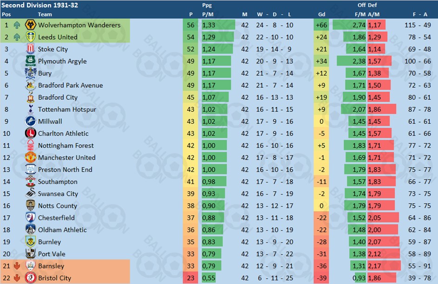Image resolution: width=438 pixels, height=284 pixels.
Task: Click the P/M column header
Action: click(x=208, y=14)
